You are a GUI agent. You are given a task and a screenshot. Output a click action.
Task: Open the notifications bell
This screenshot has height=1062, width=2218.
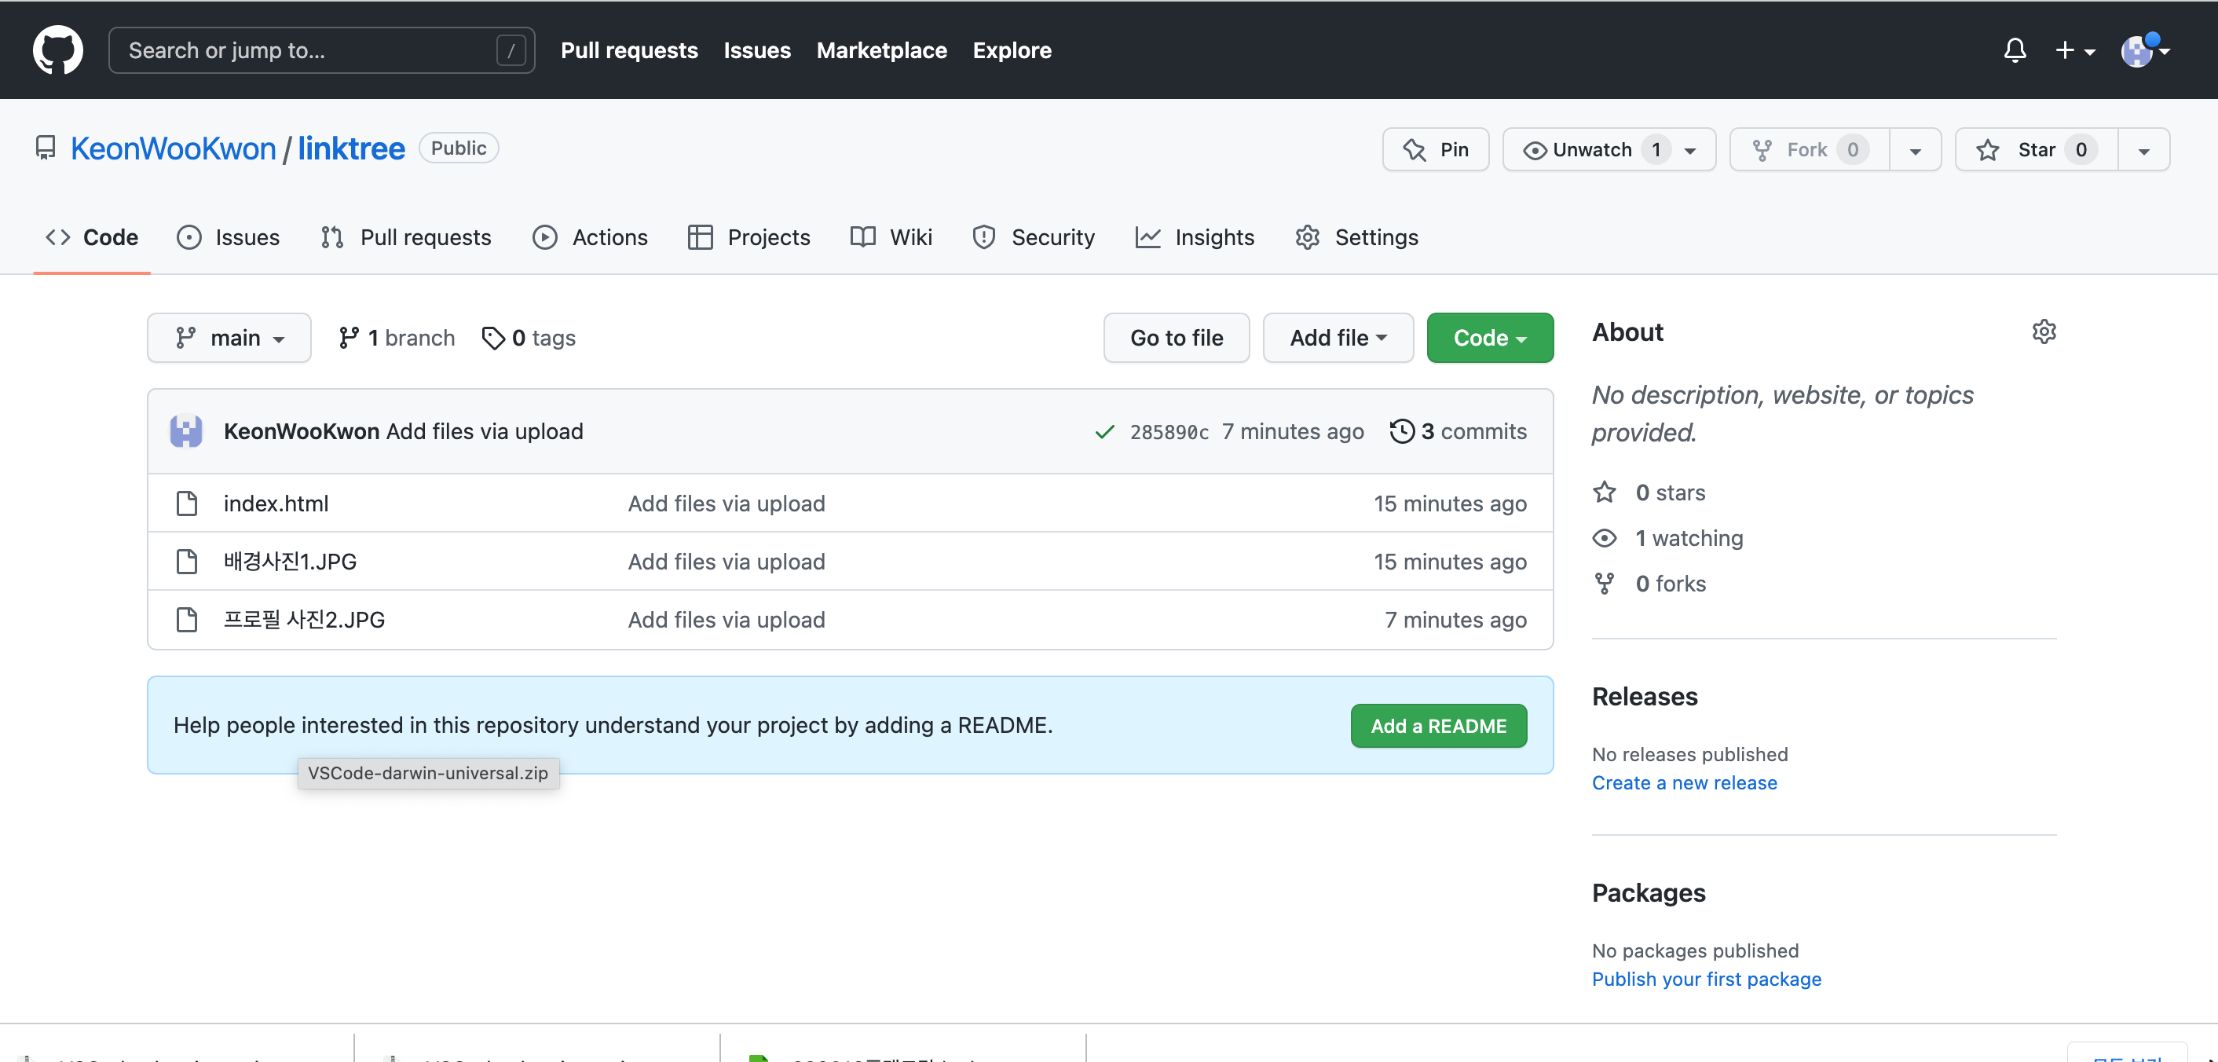(x=2014, y=50)
